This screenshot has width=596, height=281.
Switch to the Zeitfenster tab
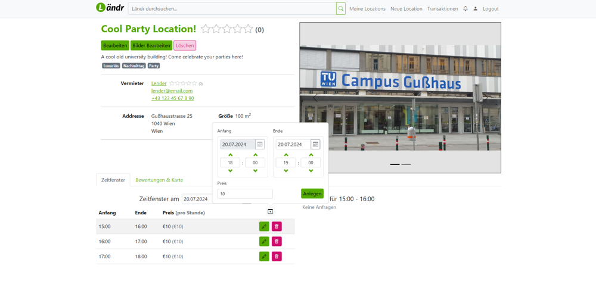[x=113, y=180]
